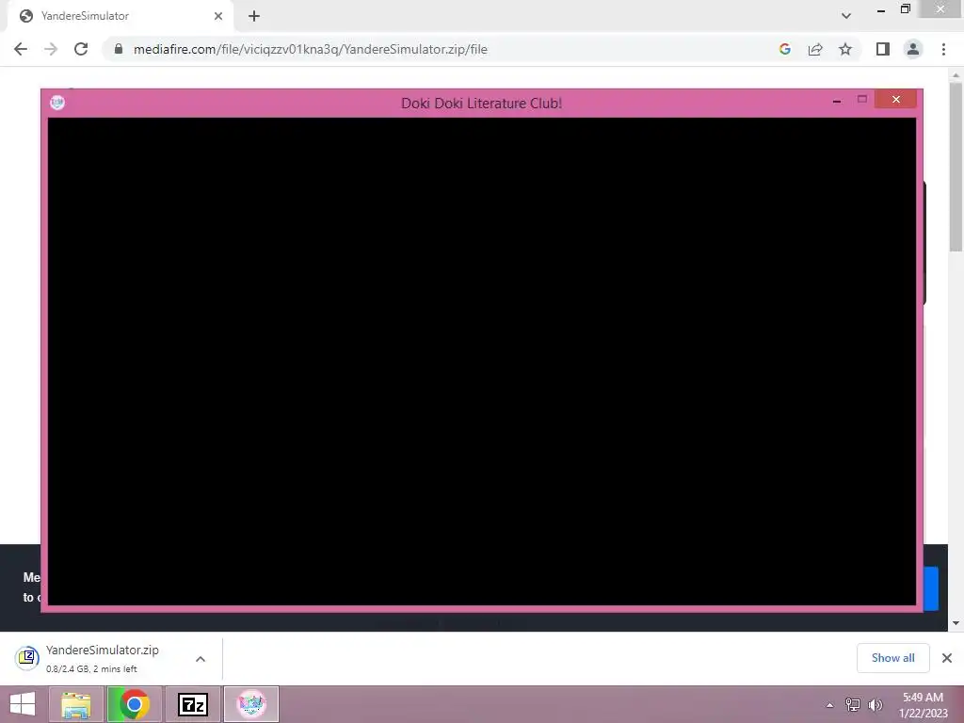The height and width of the screenshot is (723, 964).
Task: Open the Windows Start menu
Action: coord(23,704)
